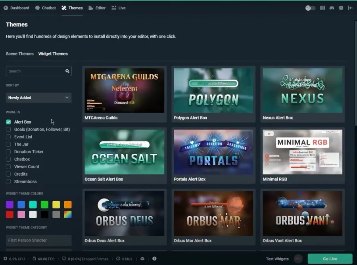Click Test Widgets

[x=277, y=259]
